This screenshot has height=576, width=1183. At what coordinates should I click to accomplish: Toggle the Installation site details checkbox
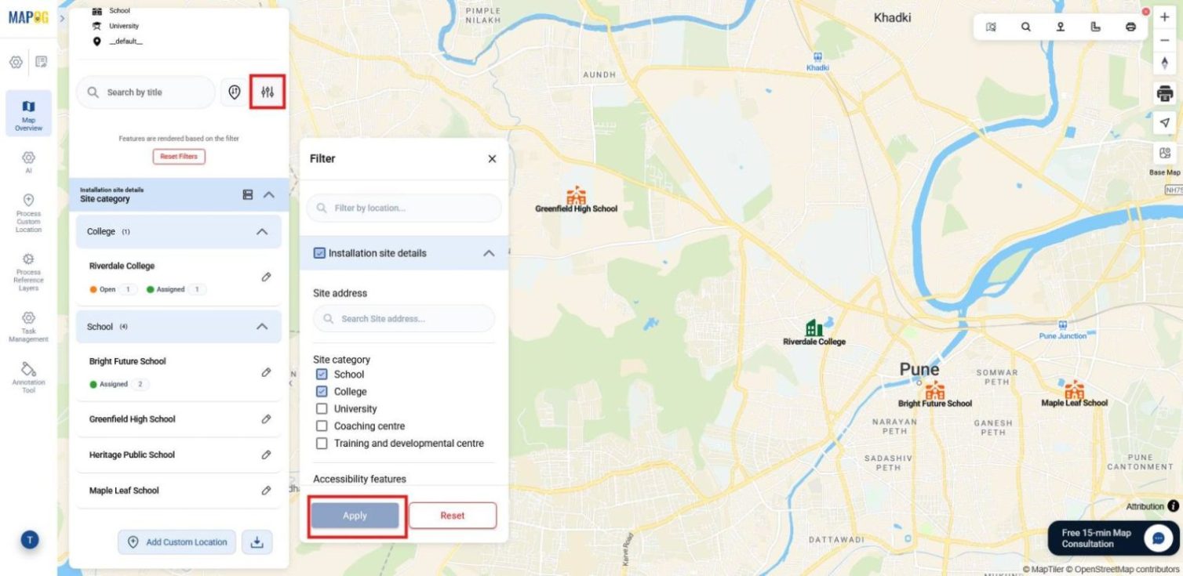[318, 252]
